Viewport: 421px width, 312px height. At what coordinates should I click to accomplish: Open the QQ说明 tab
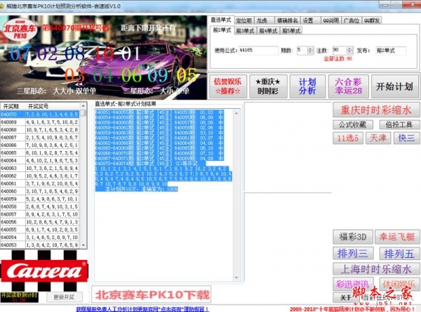coord(330,20)
